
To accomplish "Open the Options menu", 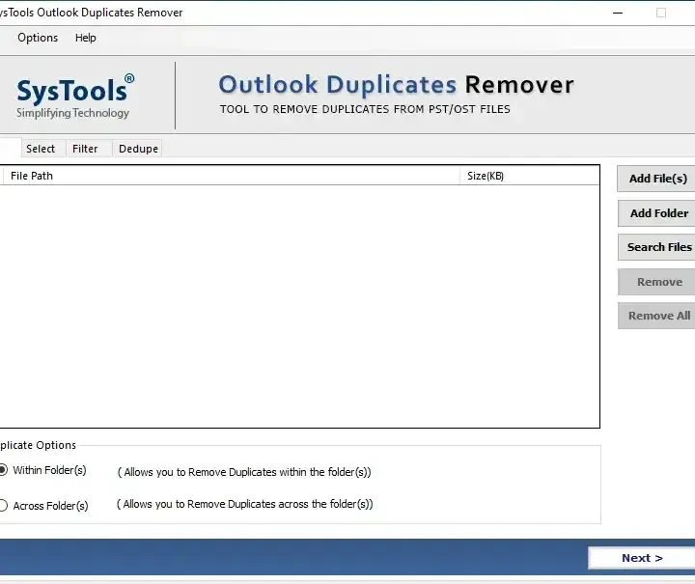I will (38, 38).
